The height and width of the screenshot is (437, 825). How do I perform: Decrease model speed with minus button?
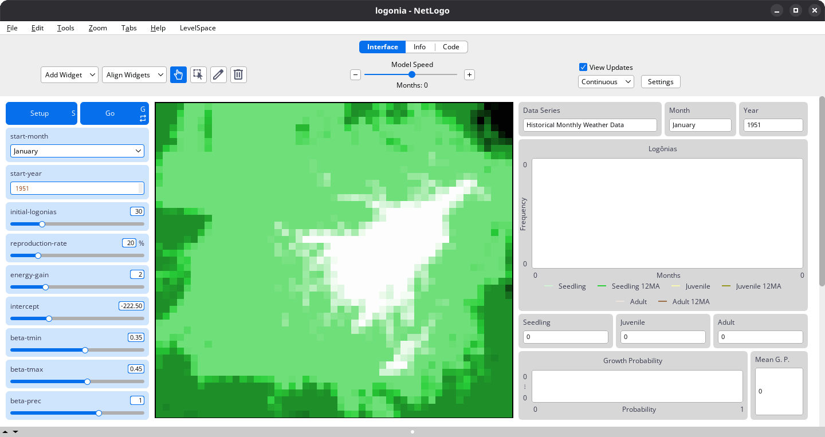355,74
